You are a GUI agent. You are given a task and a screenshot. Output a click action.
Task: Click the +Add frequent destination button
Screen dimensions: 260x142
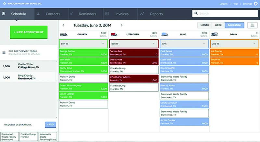[50, 125]
